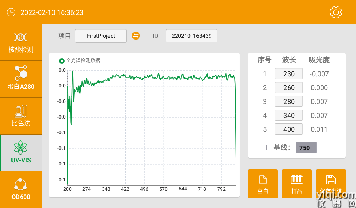This screenshot has height=208, width=356.
Task: Click the 样品 sample measurement button
Action: coord(297,183)
